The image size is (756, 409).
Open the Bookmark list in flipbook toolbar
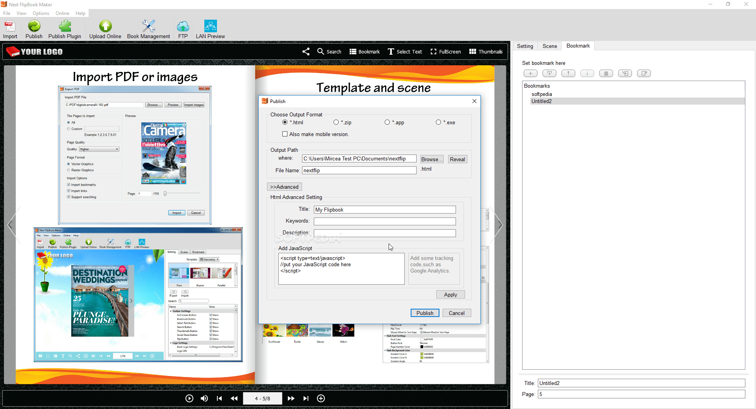365,52
